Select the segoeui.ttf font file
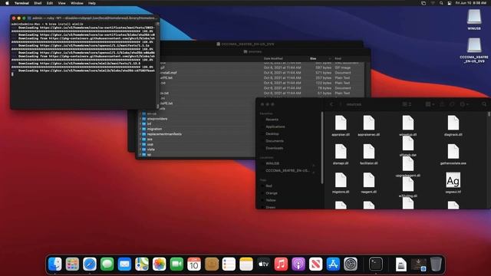The width and height of the screenshot is (491, 276). pyautogui.click(x=453, y=183)
